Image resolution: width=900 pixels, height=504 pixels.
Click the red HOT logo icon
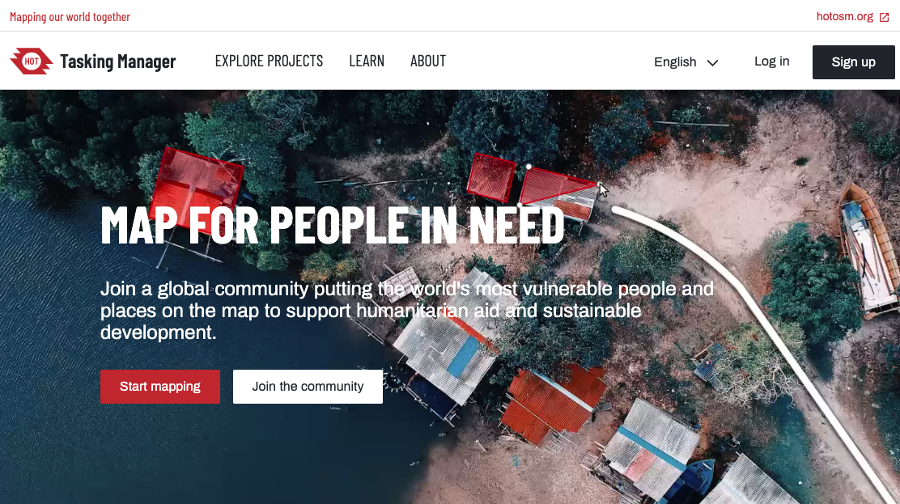tap(31, 61)
